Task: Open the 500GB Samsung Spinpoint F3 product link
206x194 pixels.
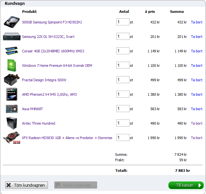Action: 52,22
